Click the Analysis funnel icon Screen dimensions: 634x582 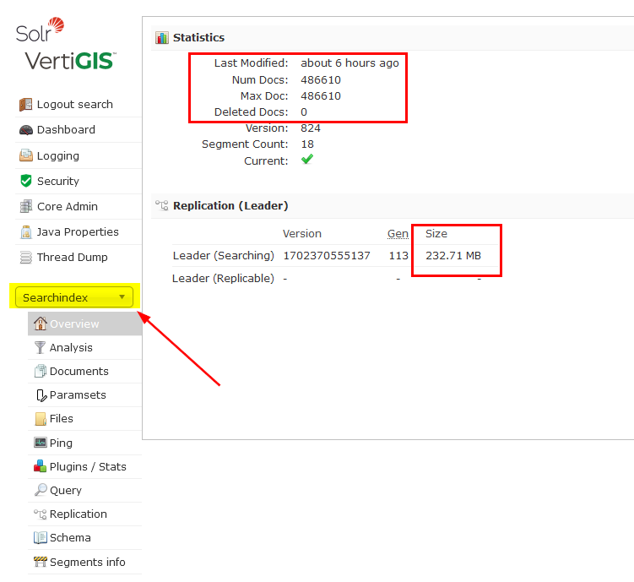[40, 348]
